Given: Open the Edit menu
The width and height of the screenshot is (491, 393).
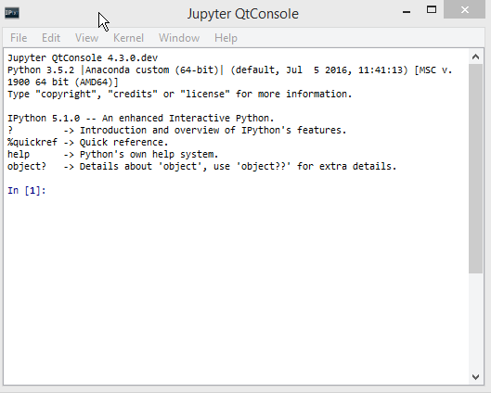Looking at the screenshot, I should point(51,38).
